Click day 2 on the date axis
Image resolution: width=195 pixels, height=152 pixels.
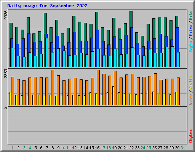(18, 148)
